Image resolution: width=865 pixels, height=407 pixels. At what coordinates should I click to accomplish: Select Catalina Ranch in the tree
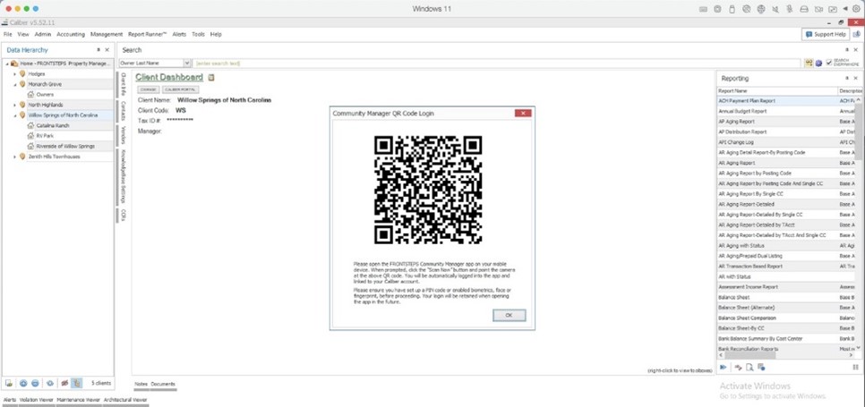tap(53, 125)
